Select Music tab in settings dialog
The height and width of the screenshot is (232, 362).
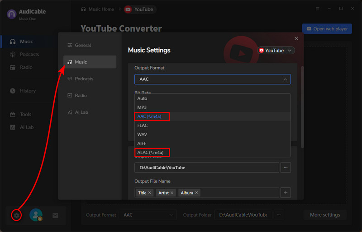90,62
